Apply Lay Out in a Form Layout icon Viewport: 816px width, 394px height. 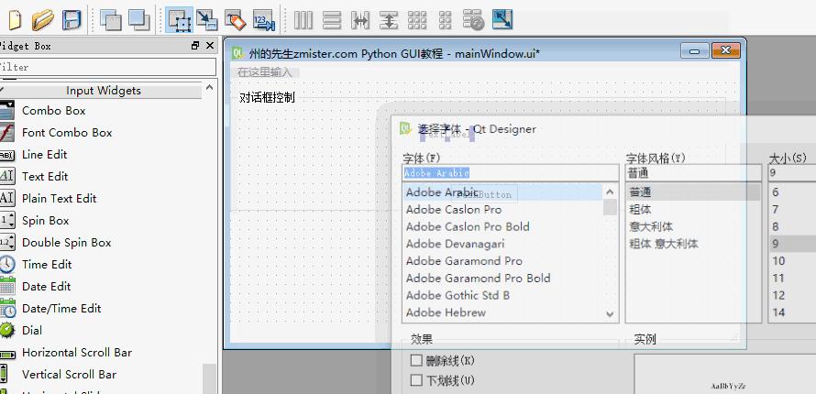[445, 20]
